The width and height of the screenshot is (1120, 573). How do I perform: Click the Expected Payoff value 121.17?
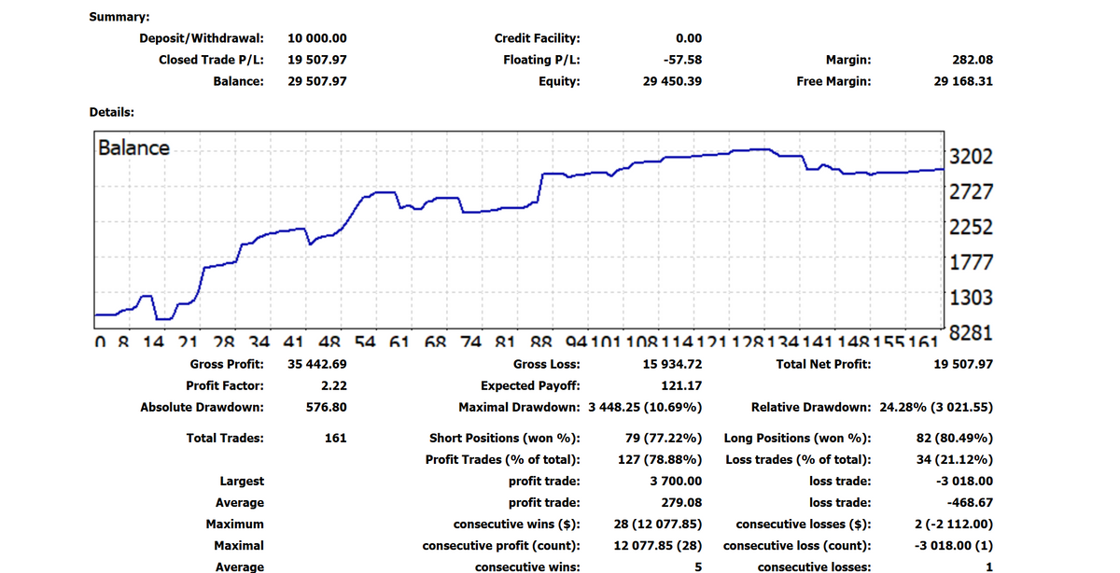(682, 385)
